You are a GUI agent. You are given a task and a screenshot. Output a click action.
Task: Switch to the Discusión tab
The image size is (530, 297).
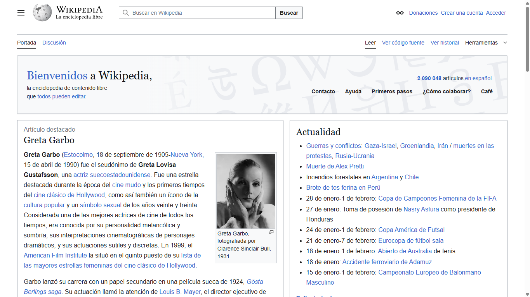(x=54, y=43)
